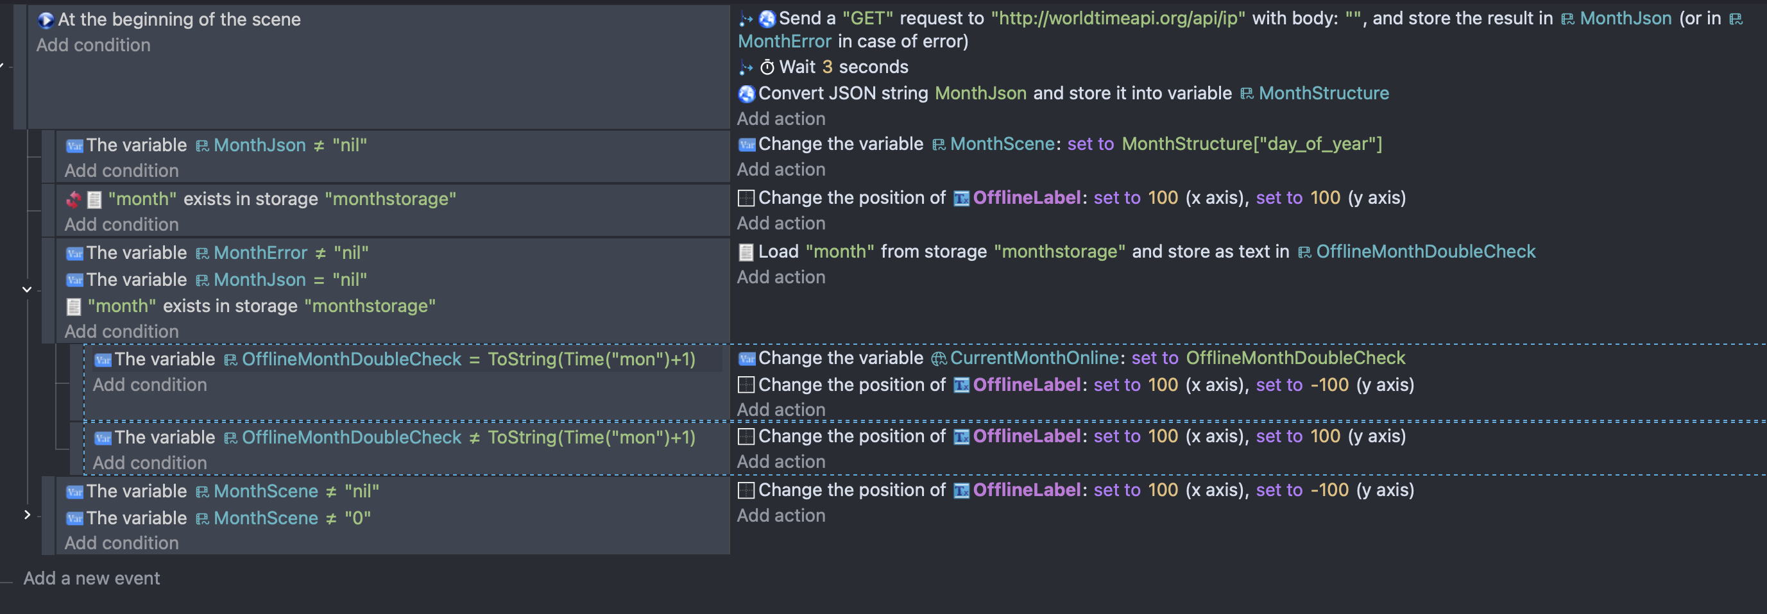This screenshot has width=1767, height=614.
Task: Click the scene variable icon before MonthStructure
Action: (1247, 94)
